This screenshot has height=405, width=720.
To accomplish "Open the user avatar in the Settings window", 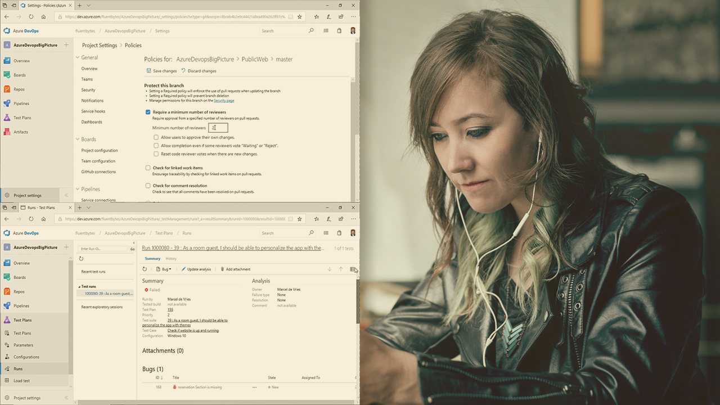I will click(x=353, y=31).
